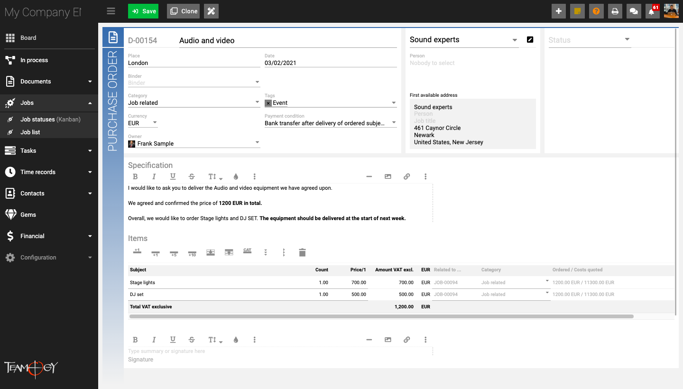The image size is (683, 389).
Task: Save the purchase order
Action: coord(143,11)
